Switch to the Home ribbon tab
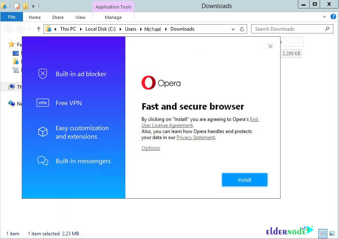 [35, 17]
